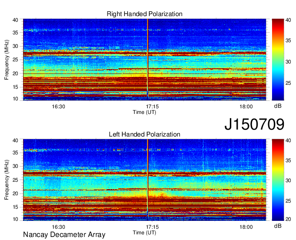Click the J150709 observation label
Viewport: 296px width, 240px height.
(254, 124)
